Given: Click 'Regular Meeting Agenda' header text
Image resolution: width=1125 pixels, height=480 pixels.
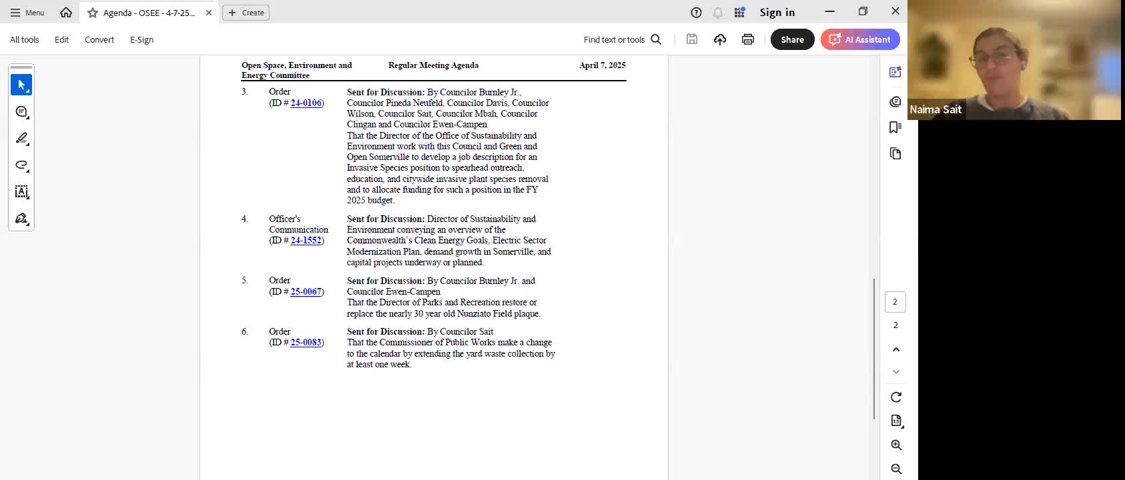Looking at the screenshot, I should point(433,65).
